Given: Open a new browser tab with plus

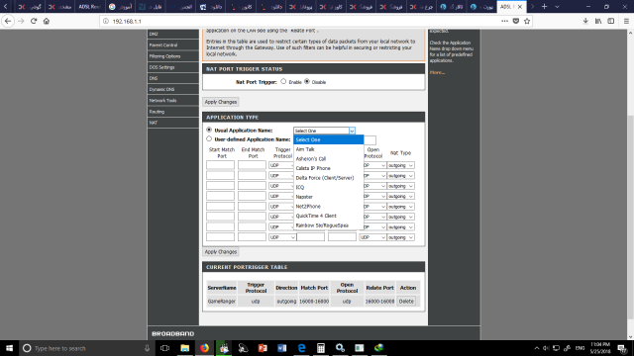Looking at the screenshot, I should 544,7.
